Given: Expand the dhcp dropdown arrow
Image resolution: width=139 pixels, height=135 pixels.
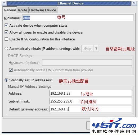Looking at the screenshot, I should [96, 49].
